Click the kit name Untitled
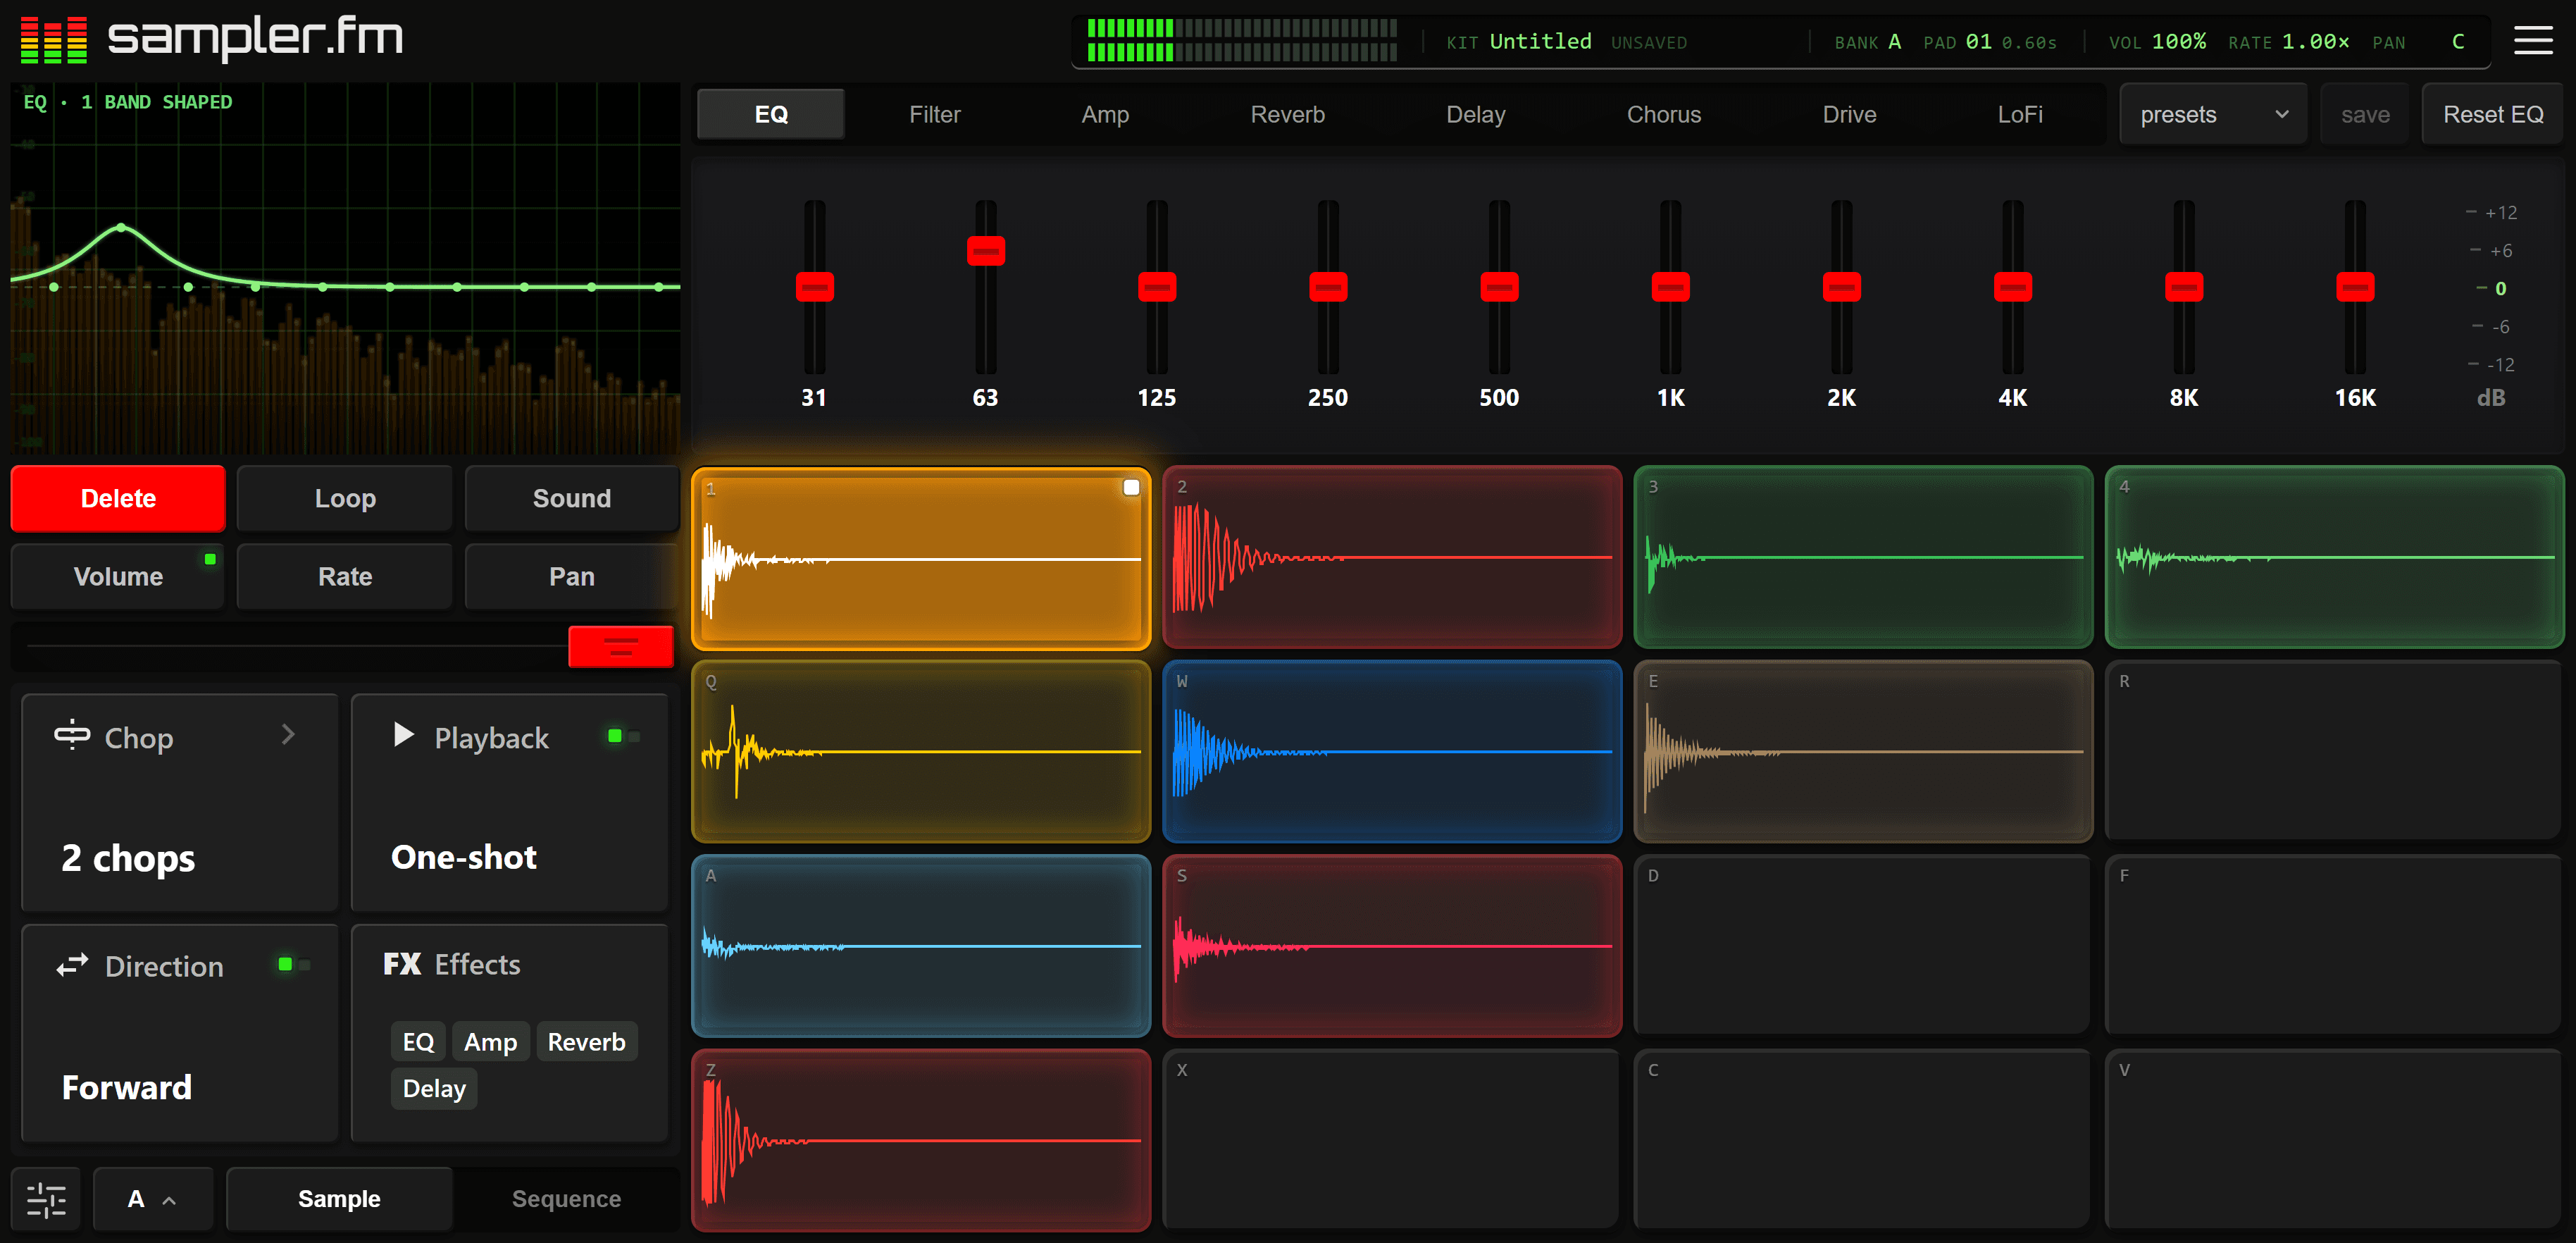The height and width of the screenshot is (1243, 2576). (1540, 41)
